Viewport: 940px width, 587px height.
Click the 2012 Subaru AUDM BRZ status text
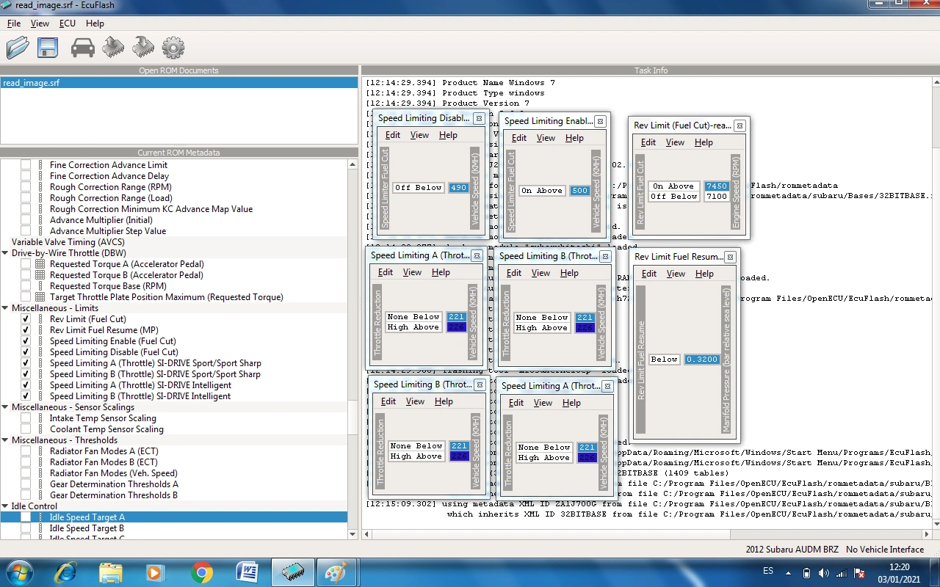(792, 550)
